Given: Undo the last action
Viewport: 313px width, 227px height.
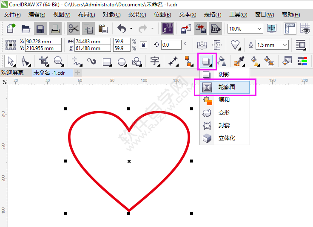Looking at the screenshot, I should (x=122, y=29).
